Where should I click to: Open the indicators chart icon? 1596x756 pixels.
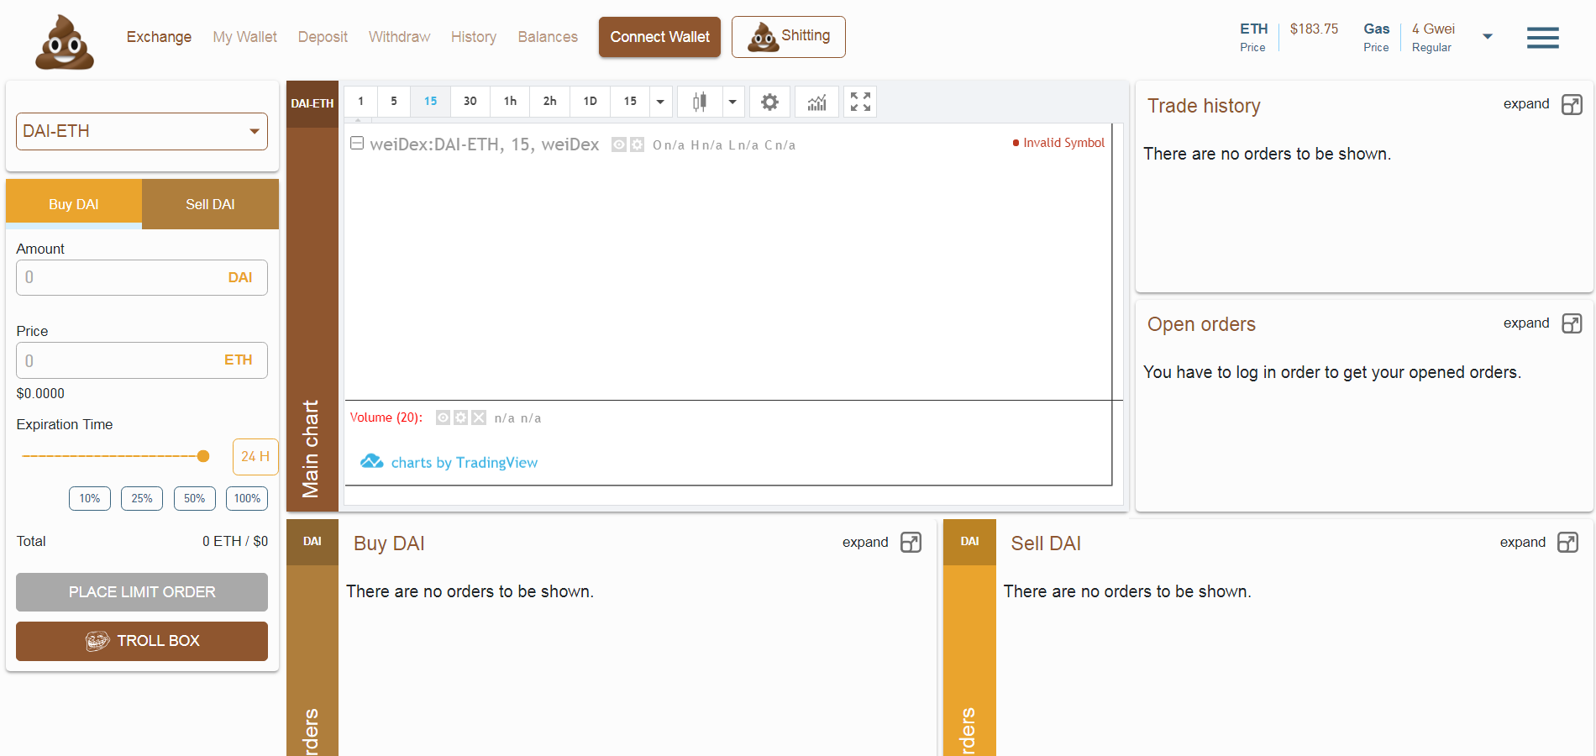[x=816, y=102]
